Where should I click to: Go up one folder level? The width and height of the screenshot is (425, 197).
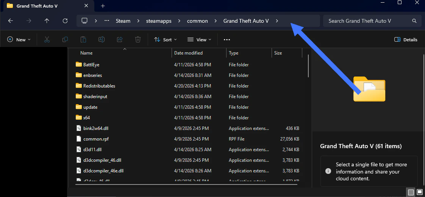pyautogui.click(x=47, y=21)
